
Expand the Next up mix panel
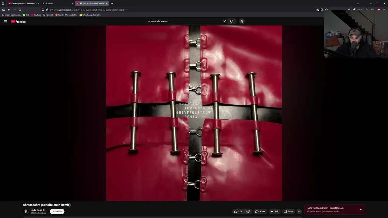(x=361, y=210)
